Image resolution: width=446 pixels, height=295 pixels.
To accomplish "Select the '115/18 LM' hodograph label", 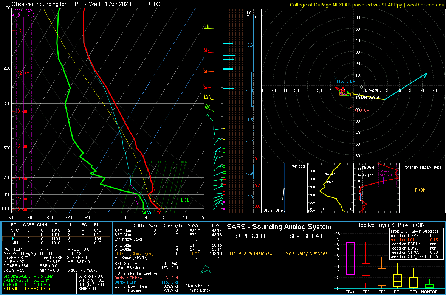I will point(346,81).
